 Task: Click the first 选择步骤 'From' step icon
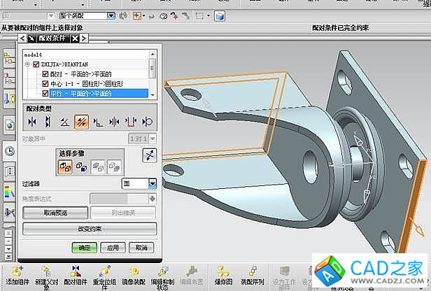point(65,166)
